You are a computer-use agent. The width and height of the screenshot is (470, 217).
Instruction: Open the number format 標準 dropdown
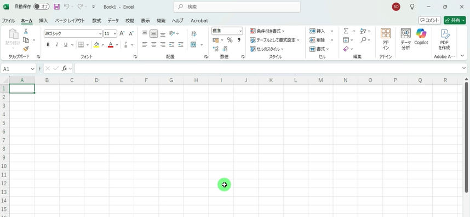[x=240, y=31]
